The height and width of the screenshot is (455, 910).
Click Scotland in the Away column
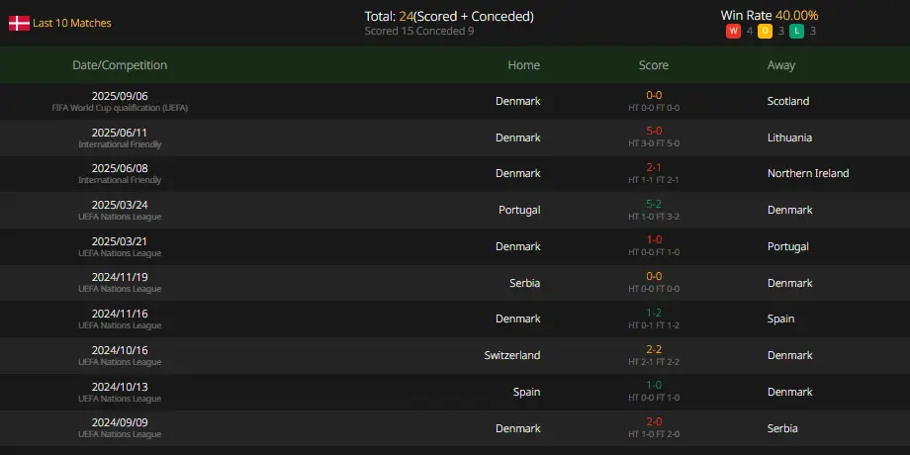788,101
